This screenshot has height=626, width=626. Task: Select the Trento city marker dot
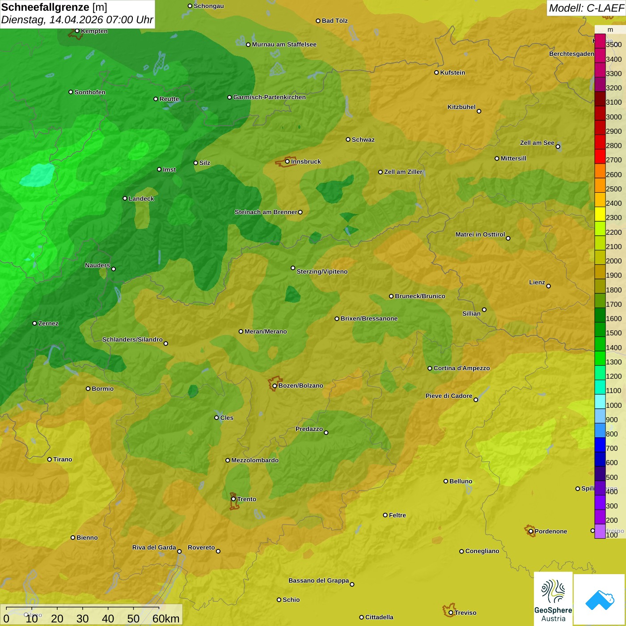pos(233,499)
